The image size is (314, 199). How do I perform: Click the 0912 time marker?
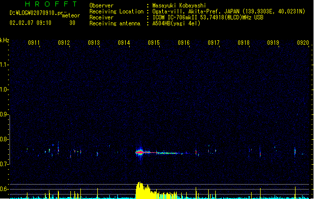pos(64,43)
